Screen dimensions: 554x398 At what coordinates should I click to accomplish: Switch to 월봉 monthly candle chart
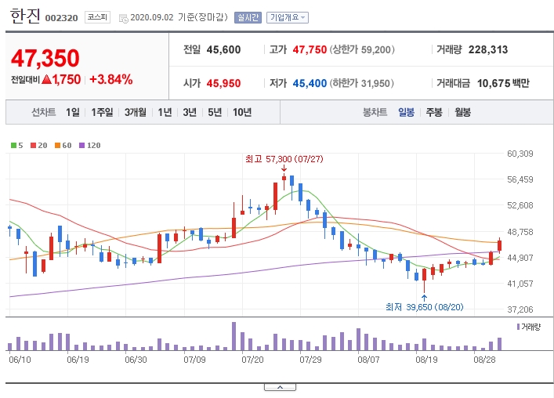tap(462, 112)
